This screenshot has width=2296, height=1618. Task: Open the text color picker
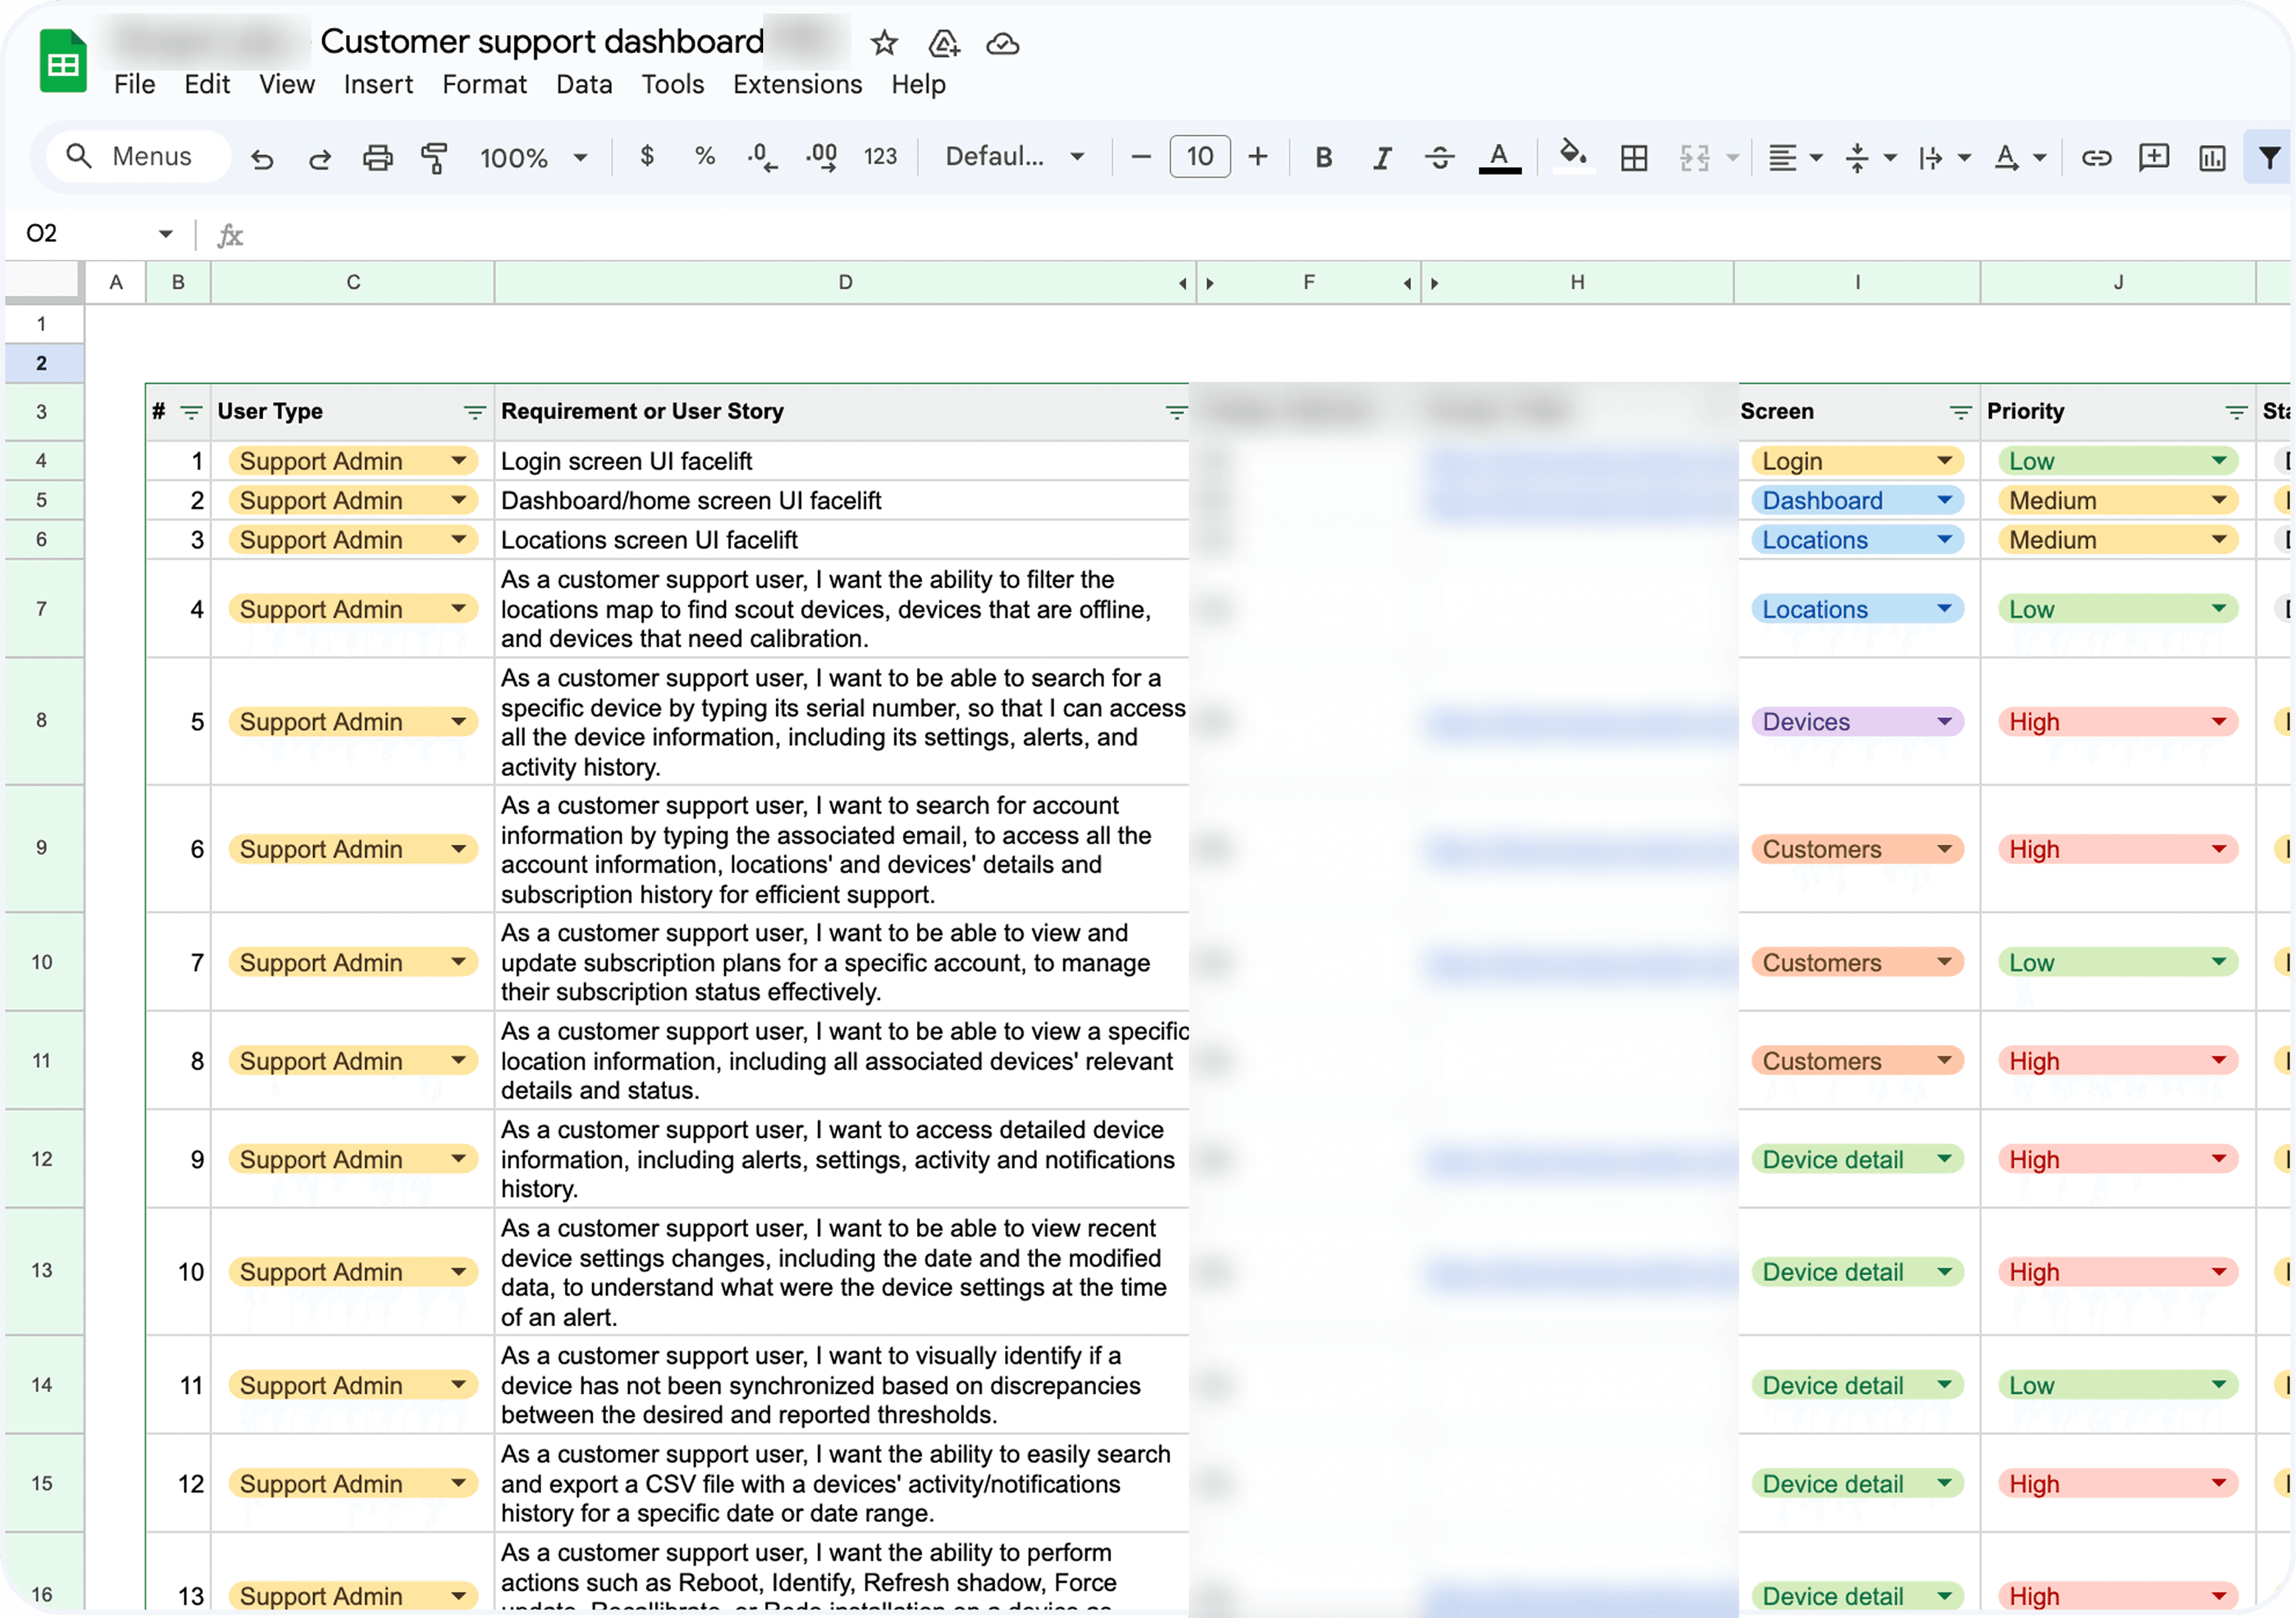(x=1499, y=157)
